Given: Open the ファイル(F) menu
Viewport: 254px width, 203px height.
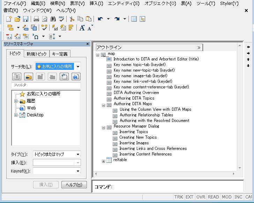Looking at the screenshot, I should point(15,3).
